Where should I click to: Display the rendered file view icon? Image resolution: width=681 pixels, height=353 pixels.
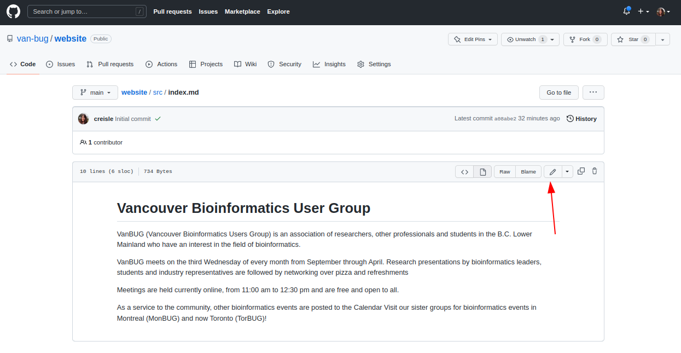[x=482, y=172]
